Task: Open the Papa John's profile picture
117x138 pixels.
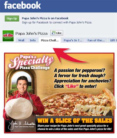Action: point(8,36)
